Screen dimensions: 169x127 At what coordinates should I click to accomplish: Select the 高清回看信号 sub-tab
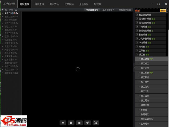pos(108,10)
